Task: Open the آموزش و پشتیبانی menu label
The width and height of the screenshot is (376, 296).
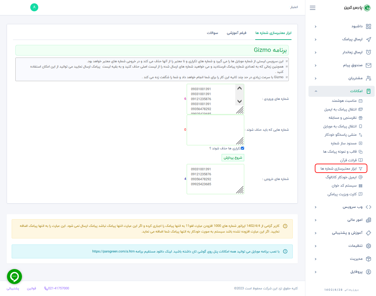Action: pyautogui.click(x=347, y=233)
